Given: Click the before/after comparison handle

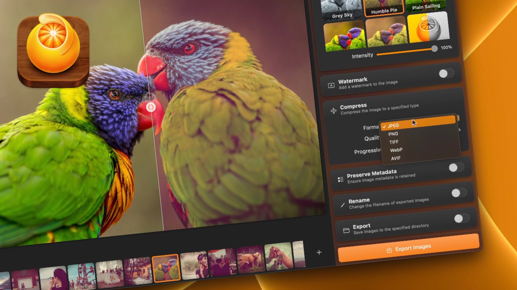Looking at the screenshot, I should pyautogui.click(x=151, y=107).
